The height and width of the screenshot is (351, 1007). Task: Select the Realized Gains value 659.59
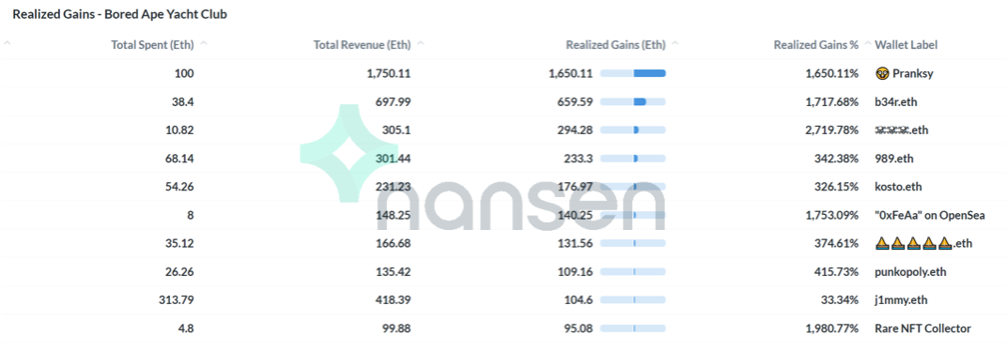(x=576, y=101)
